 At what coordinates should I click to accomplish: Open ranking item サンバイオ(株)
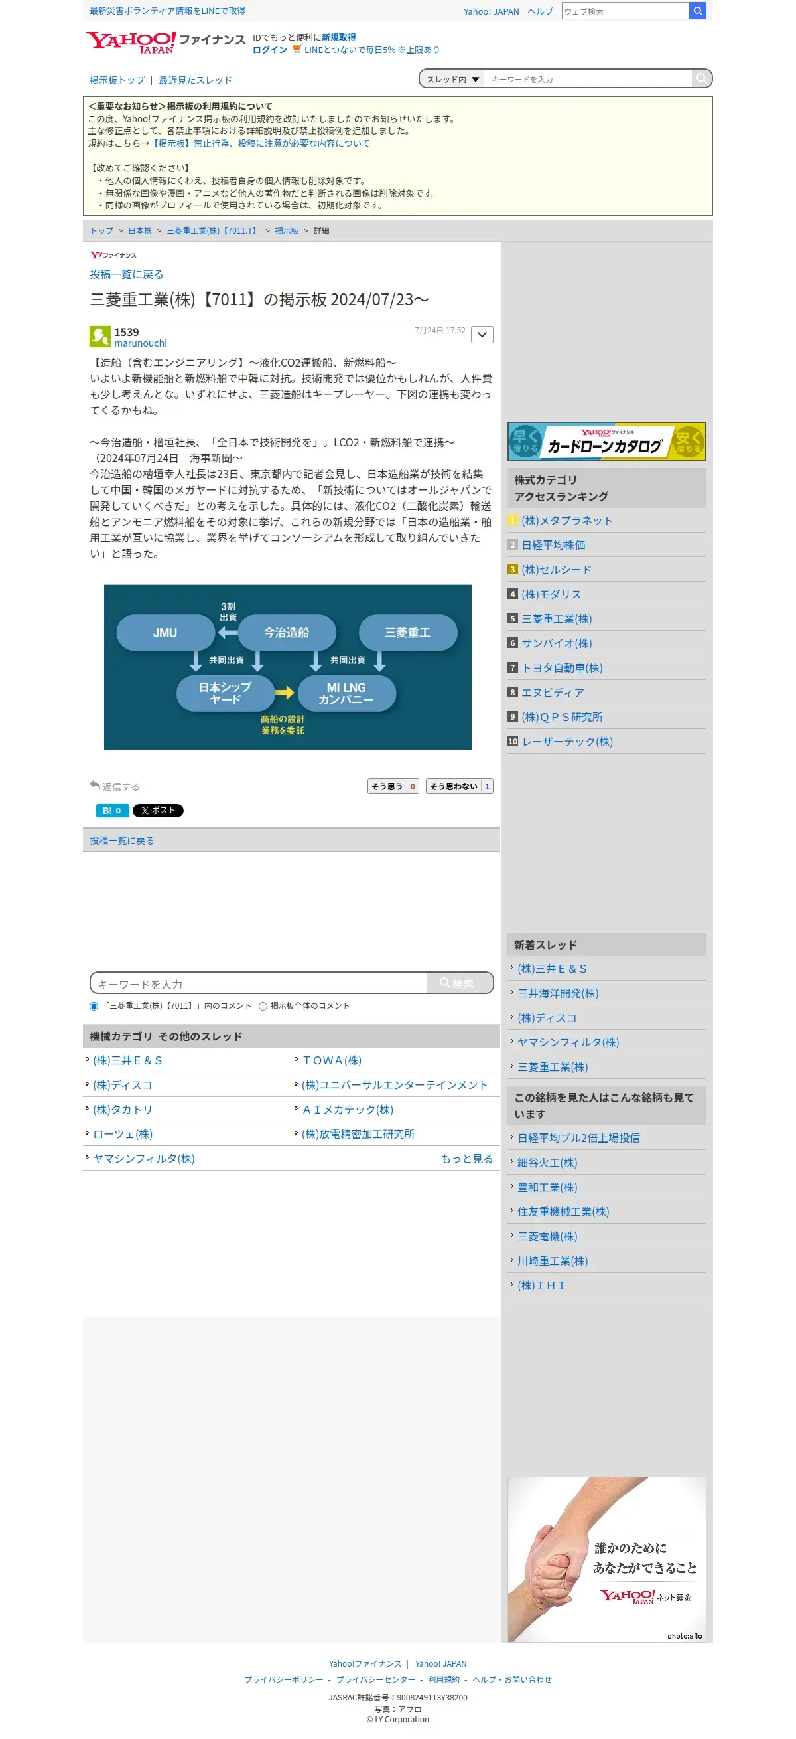(x=557, y=643)
